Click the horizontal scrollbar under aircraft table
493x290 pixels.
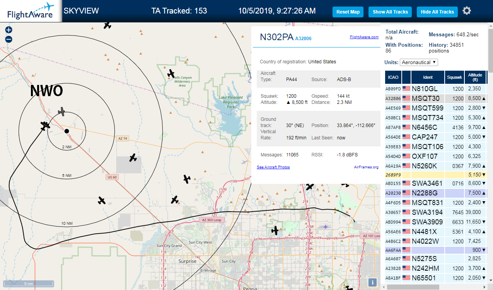413,287
